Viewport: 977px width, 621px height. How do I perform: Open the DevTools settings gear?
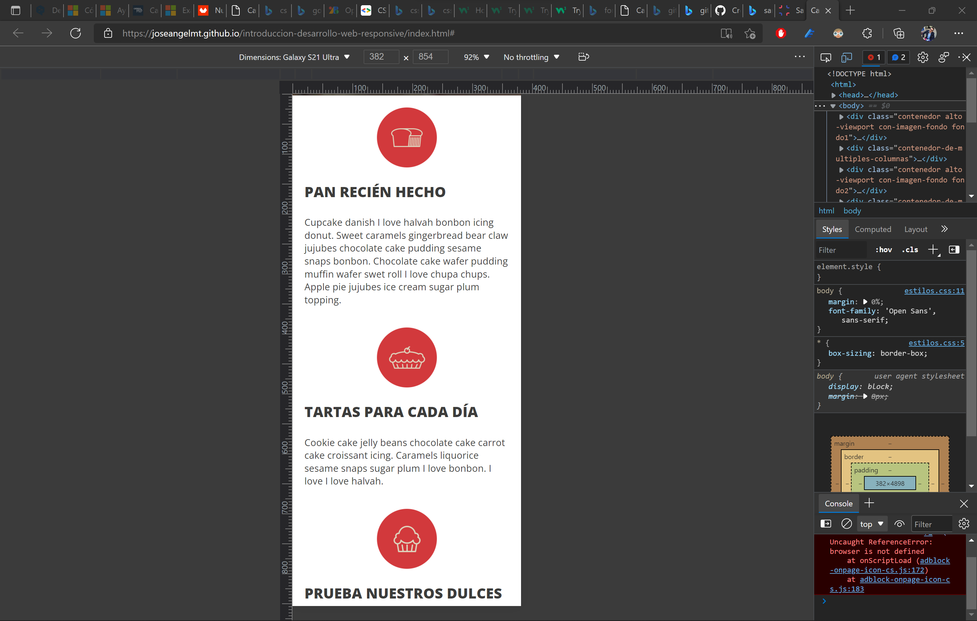923,57
